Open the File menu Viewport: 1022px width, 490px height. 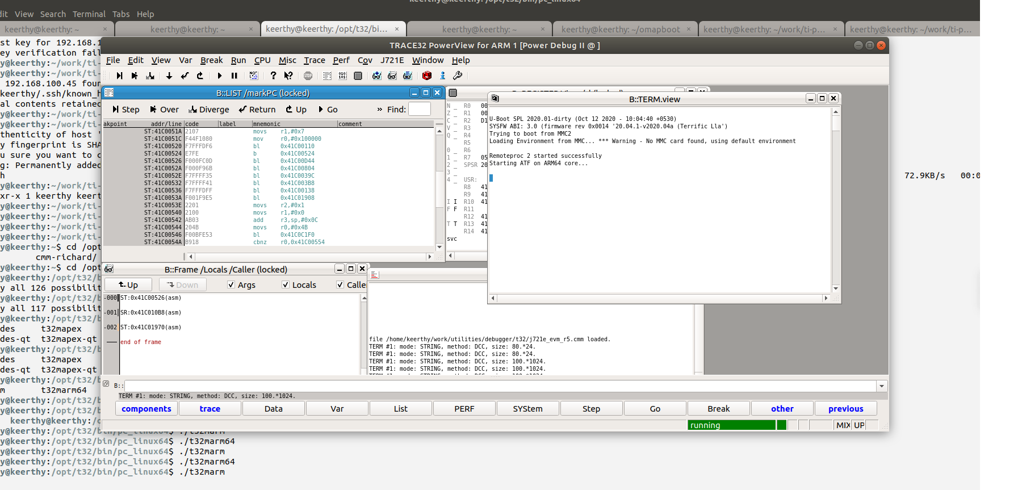(113, 60)
